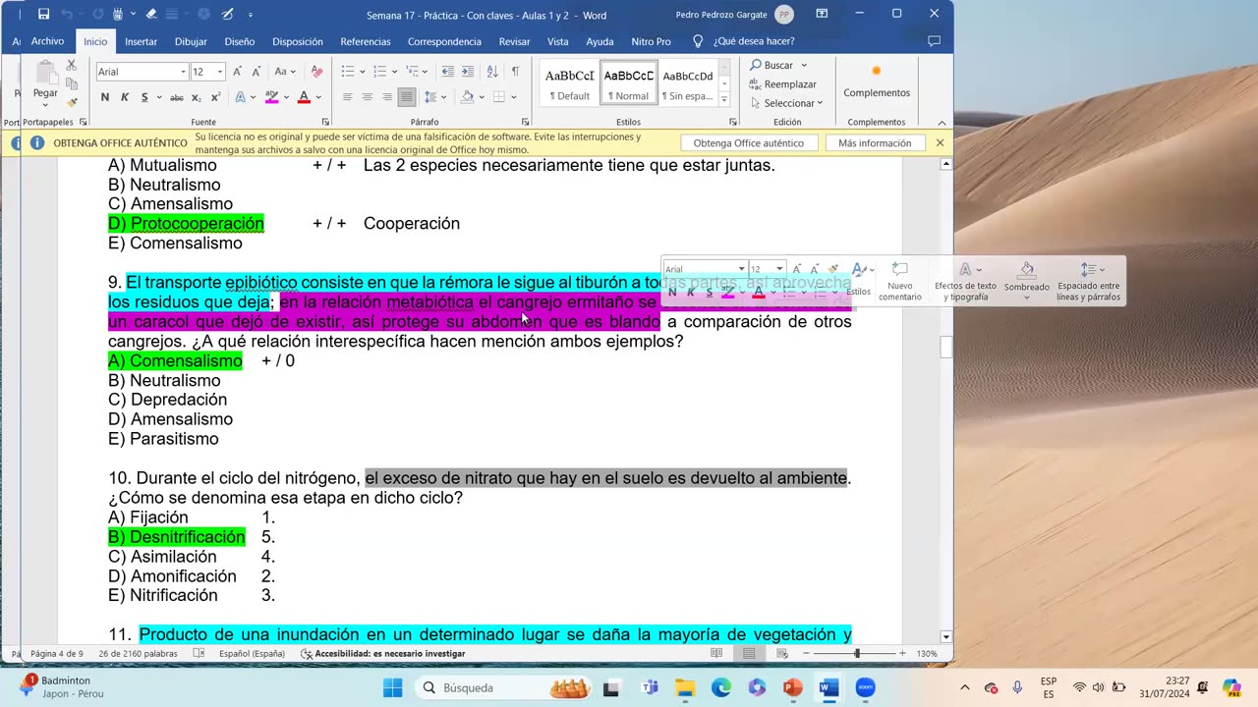Toggle underline S in ribbon
1258x707 pixels.
(144, 97)
